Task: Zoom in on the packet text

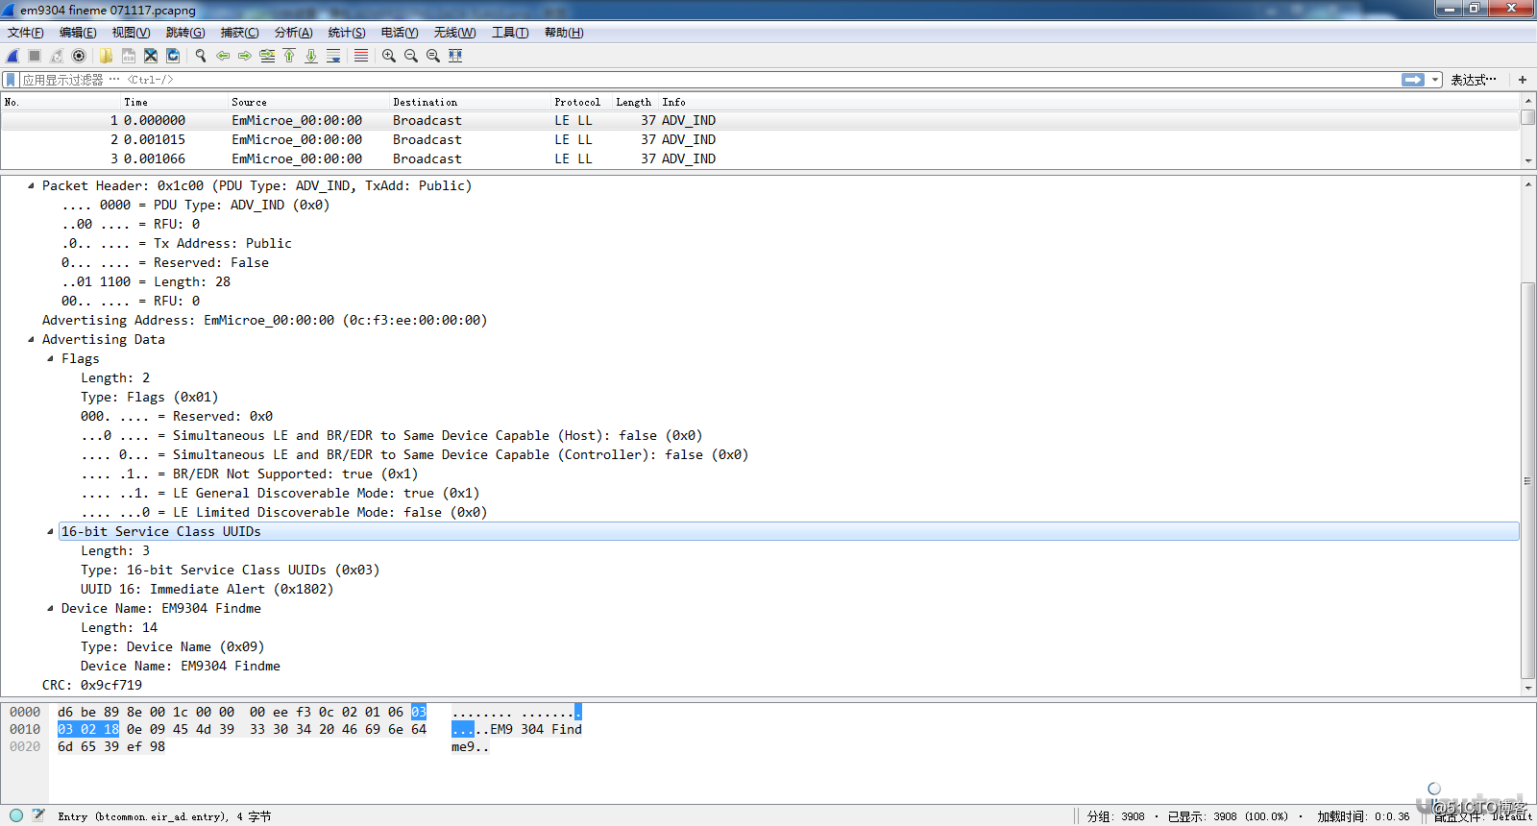Action: click(389, 56)
